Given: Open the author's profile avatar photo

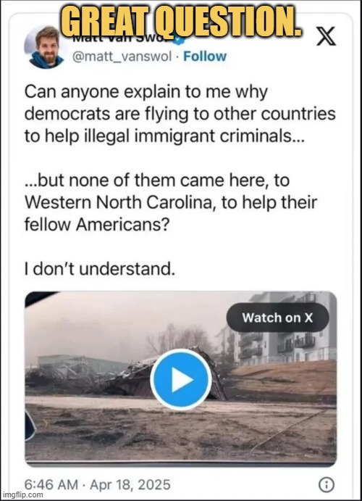Looking at the screenshot, I should point(44,47).
